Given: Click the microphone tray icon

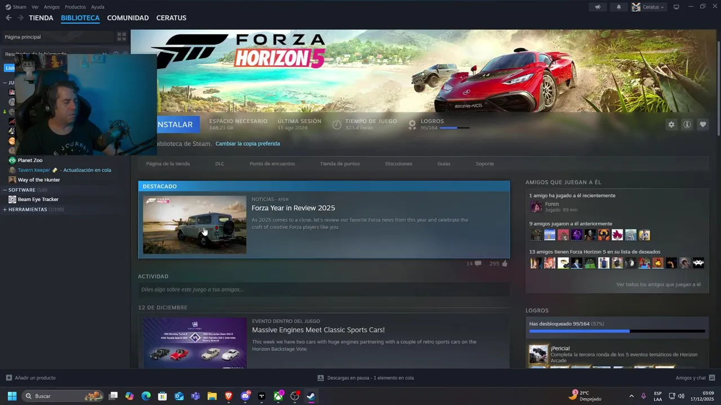Looking at the screenshot, I should click(x=643, y=396).
